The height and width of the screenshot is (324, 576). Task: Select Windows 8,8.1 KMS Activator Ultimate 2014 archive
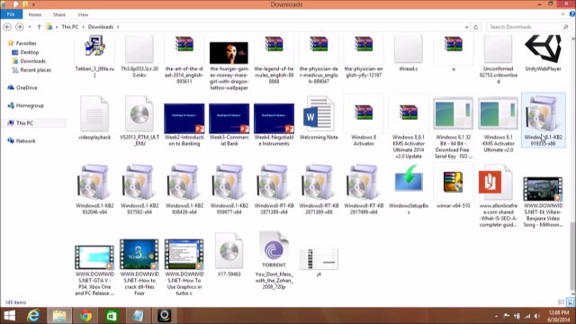pos(408,127)
